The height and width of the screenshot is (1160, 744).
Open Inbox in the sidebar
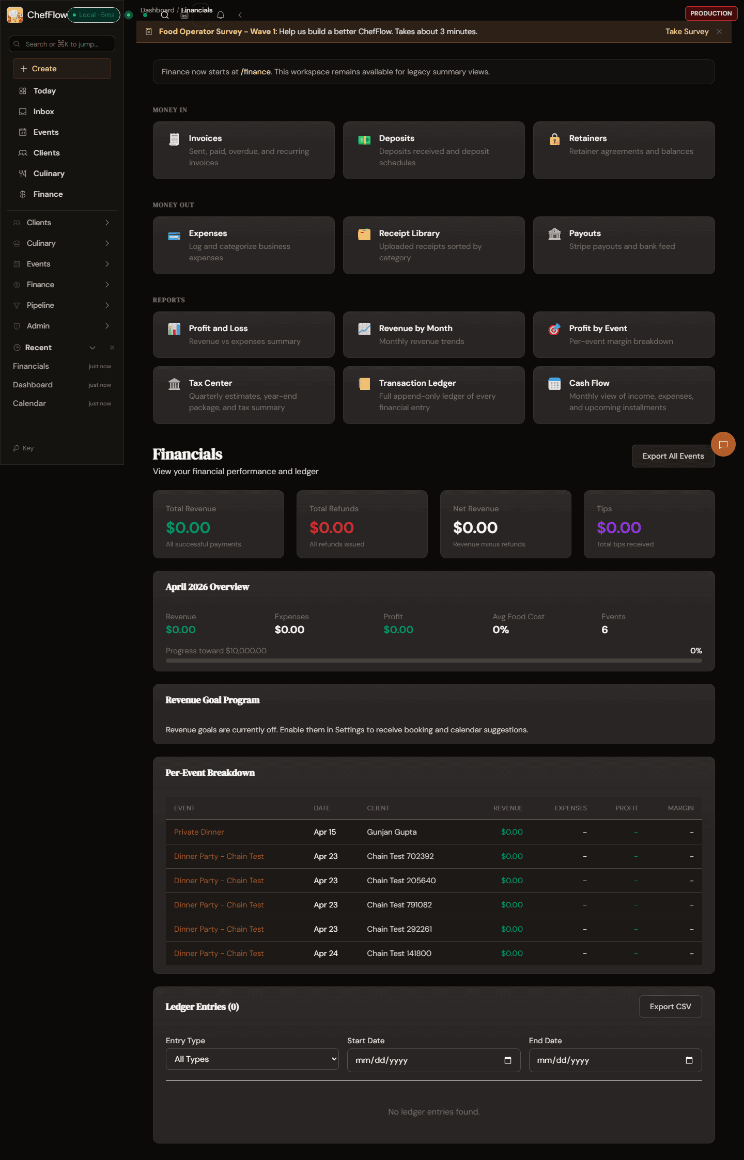pyautogui.click(x=62, y=112)
